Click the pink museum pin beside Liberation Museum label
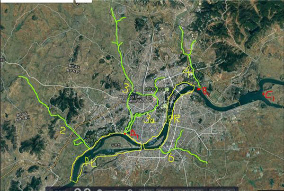 (x=154, y=99)
